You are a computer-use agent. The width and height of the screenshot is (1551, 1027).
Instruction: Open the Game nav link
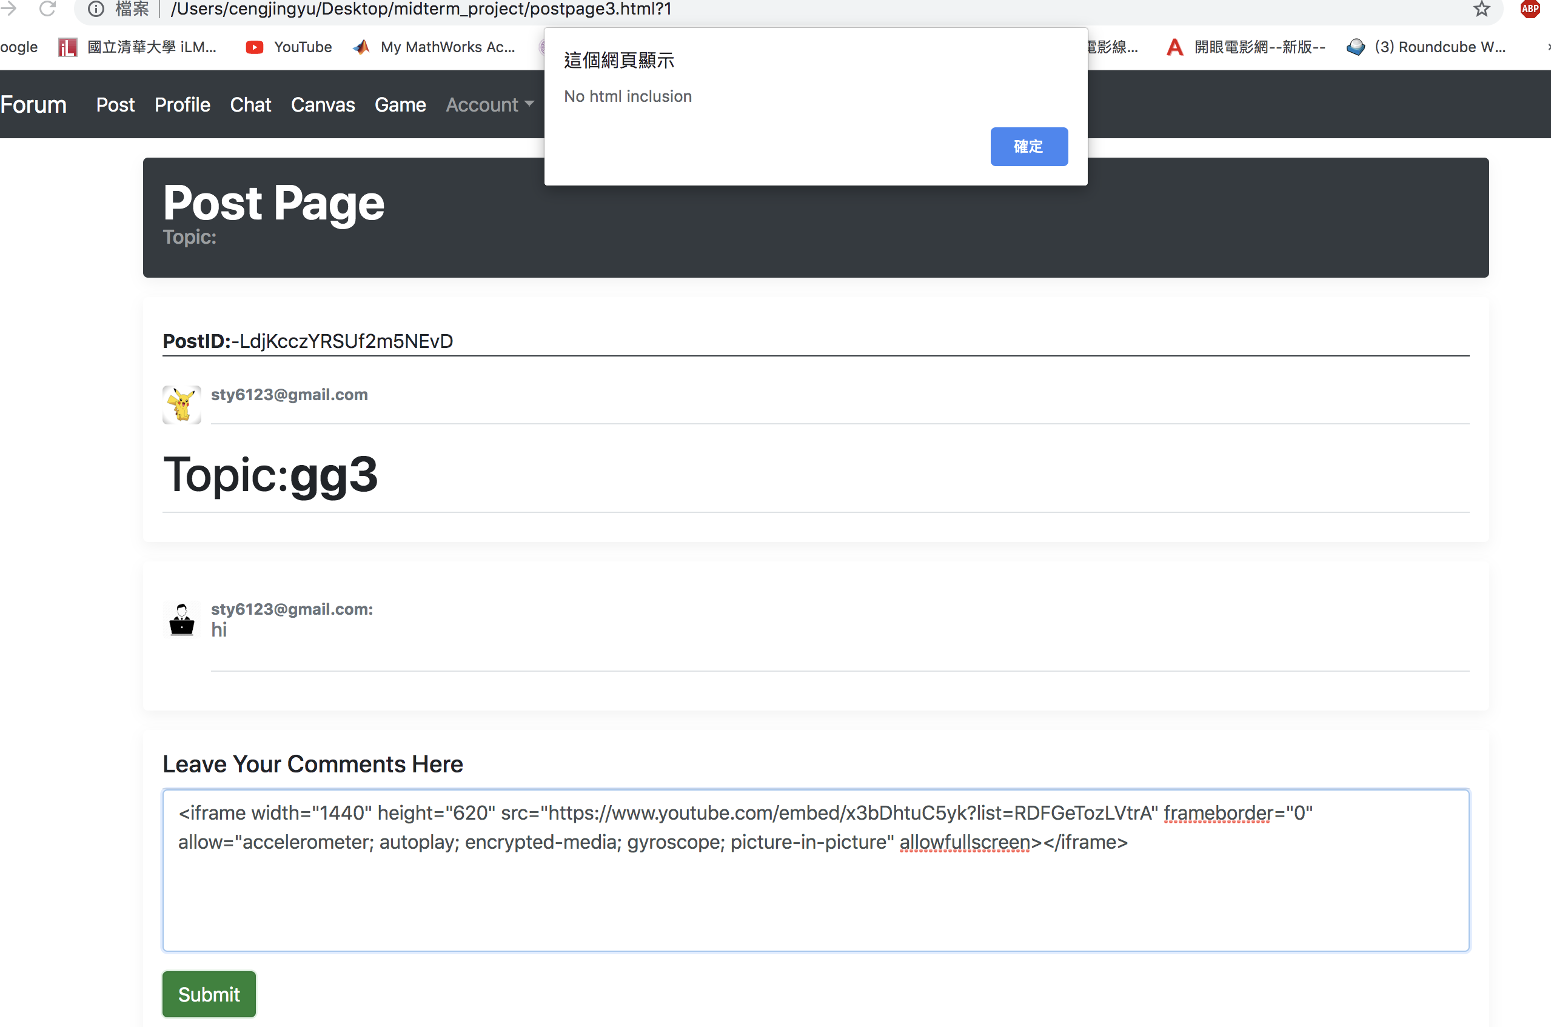pyautogui.click(x=400, y=105)
